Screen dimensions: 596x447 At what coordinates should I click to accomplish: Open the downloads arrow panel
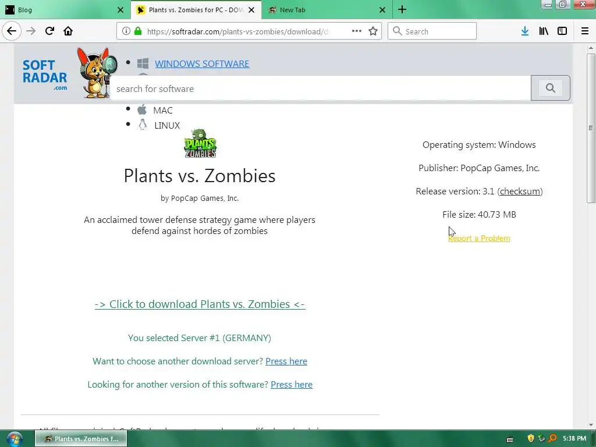point(525,31)
